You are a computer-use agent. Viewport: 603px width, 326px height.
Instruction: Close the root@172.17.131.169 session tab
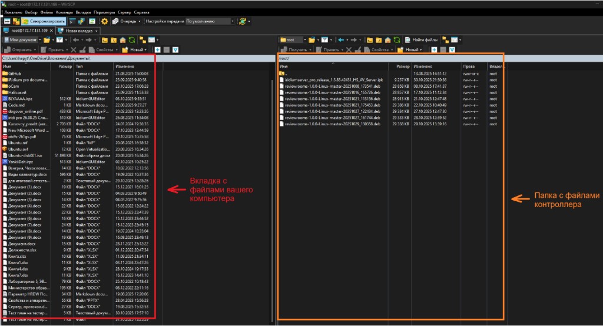(x=51, y=31)
